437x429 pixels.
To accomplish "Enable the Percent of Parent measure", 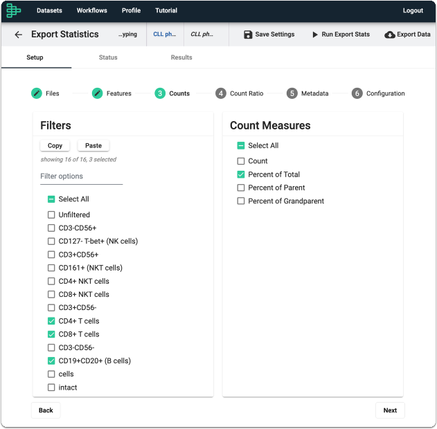I will click(241, 188).
